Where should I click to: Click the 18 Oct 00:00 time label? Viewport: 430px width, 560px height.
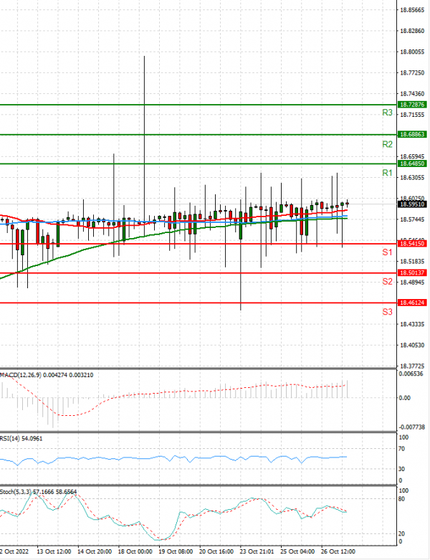[x=135, y=552]
